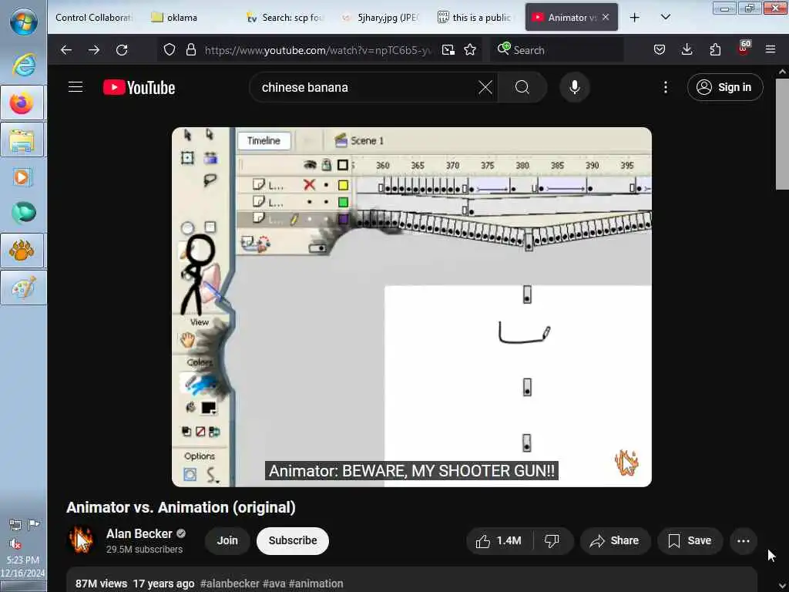This screenshot has height=592, width=789.
Task: Like the video with 1.4M likes
Action: pos(499,541)
